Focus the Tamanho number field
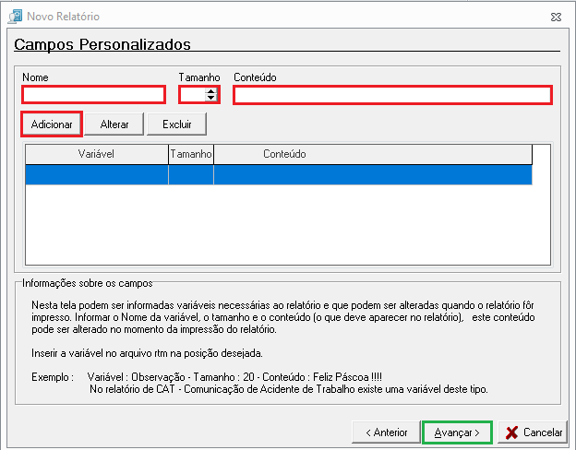 [193, 95]
